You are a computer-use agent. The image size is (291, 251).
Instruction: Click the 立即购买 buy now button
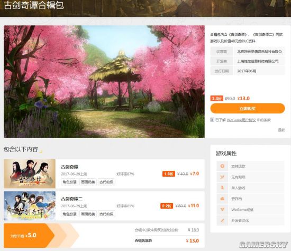248,109
